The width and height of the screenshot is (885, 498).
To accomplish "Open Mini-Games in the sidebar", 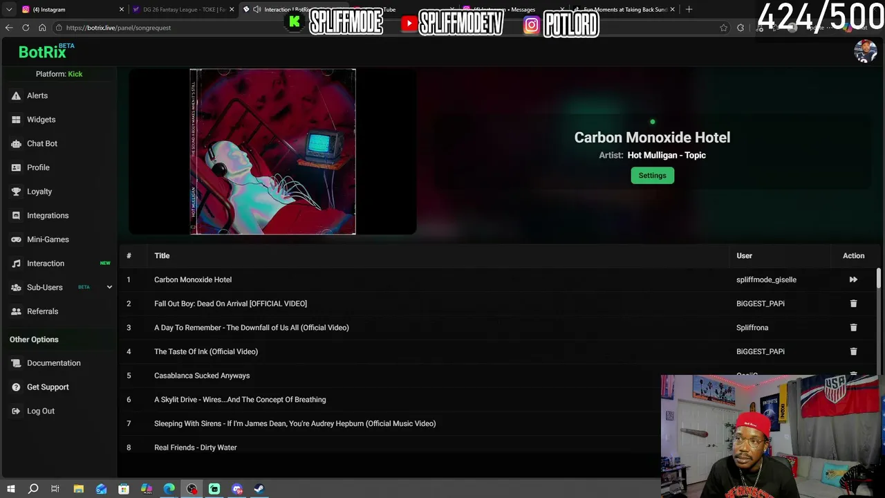I will pos(48,239).
